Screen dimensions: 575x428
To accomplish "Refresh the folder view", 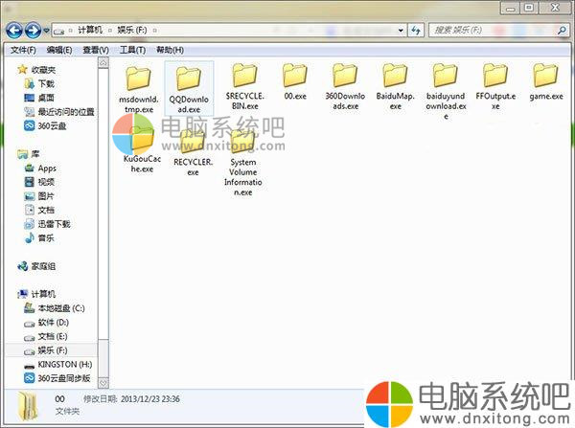I will pyautogui.click(x=416, y=31).
